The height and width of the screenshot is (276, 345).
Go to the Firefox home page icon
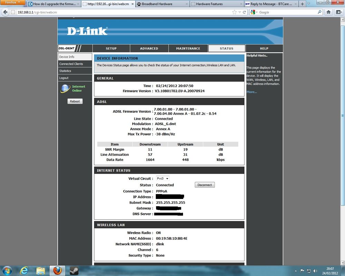(329, 12)
